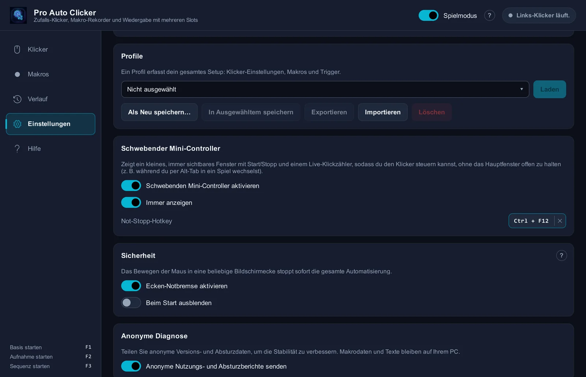Click the Importieren profile button
The width and height of the screenshot is (586, 377).
383,112
